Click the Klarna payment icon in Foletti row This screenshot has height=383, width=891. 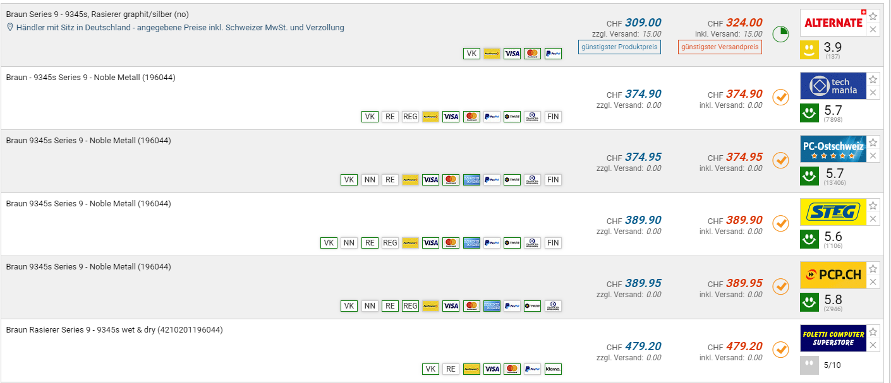[x=553, y=369]
